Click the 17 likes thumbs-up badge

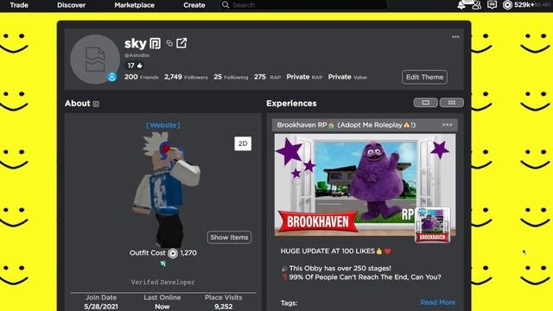coord(135,66)
